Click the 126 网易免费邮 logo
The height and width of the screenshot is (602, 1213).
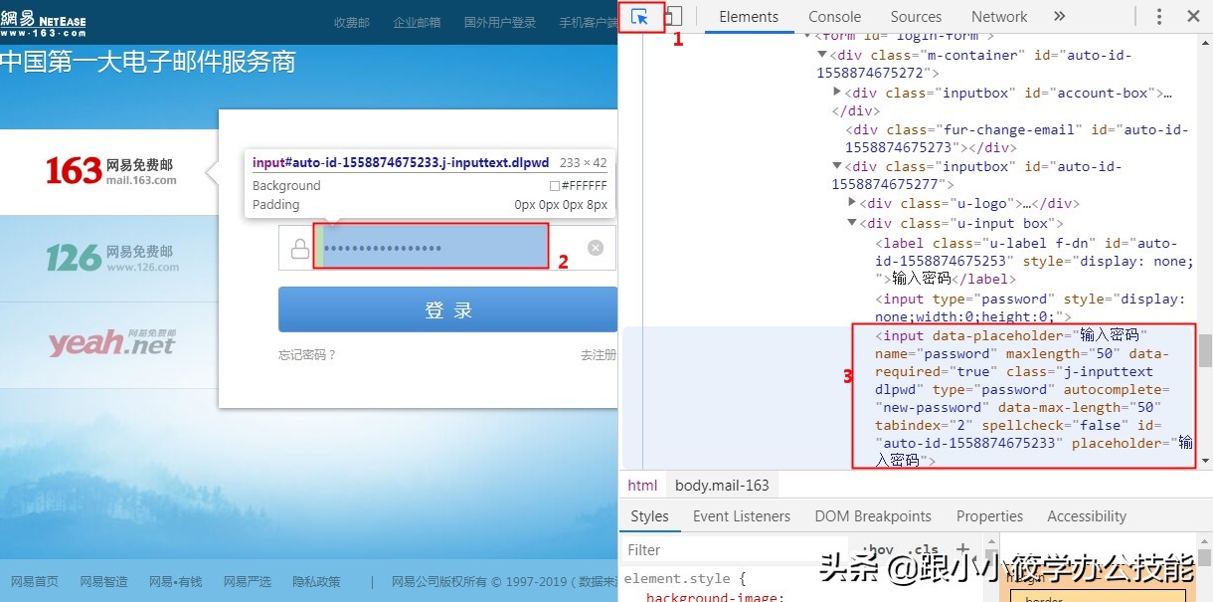pyautogui.click(x=113, y=258)
